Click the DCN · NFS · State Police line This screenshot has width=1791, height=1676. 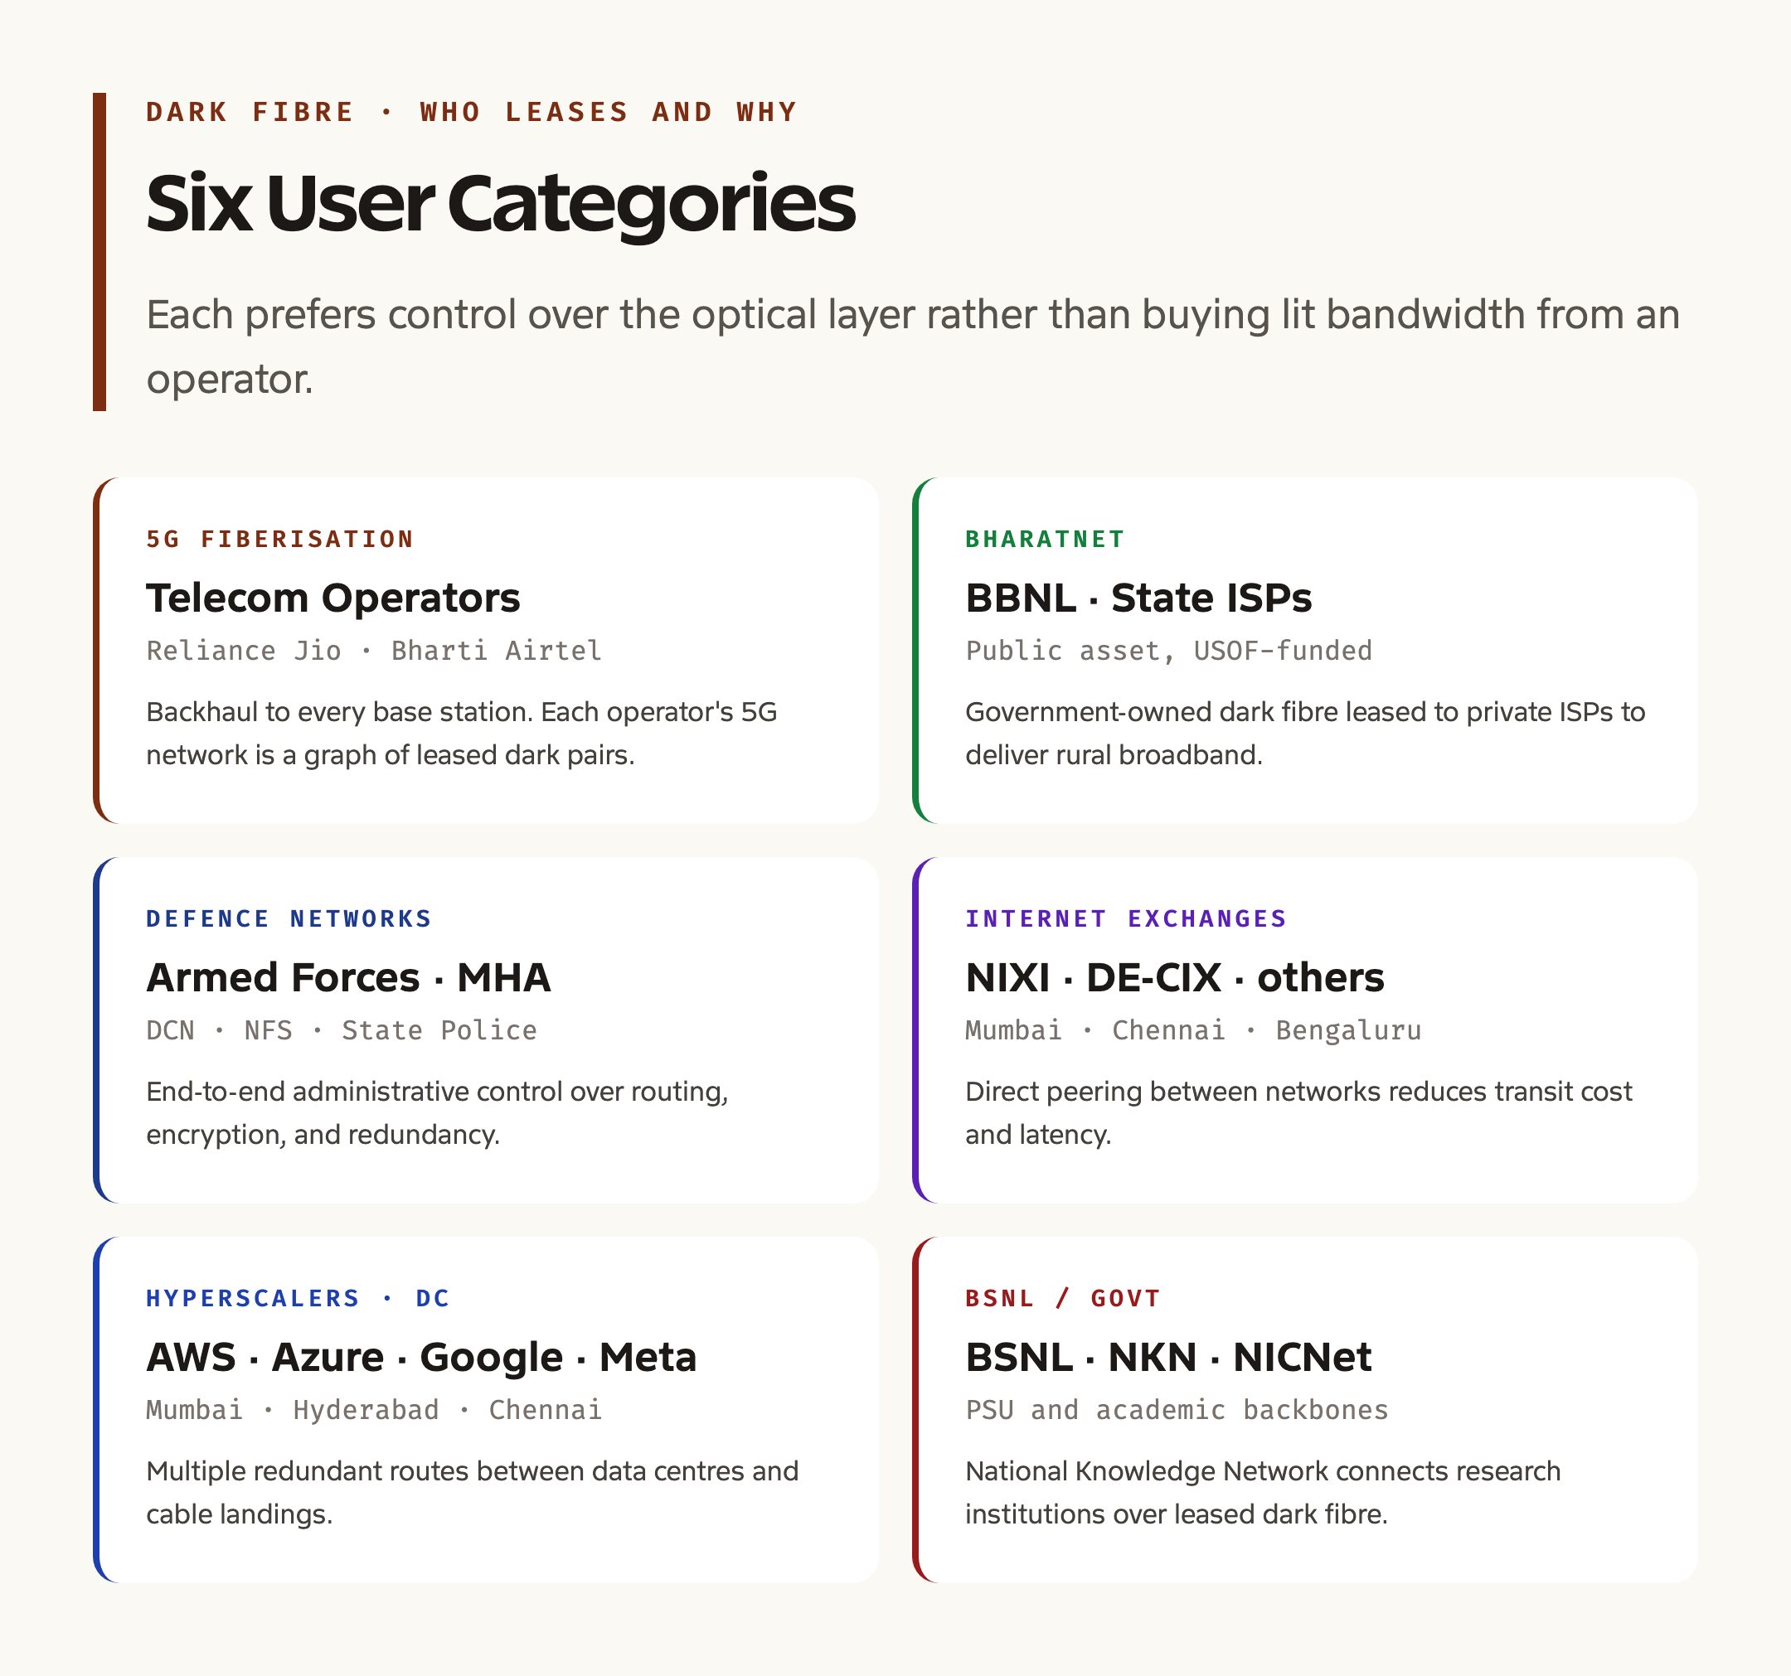(342, 1030)
